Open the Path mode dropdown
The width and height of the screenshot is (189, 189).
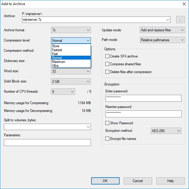coord(162,40)
